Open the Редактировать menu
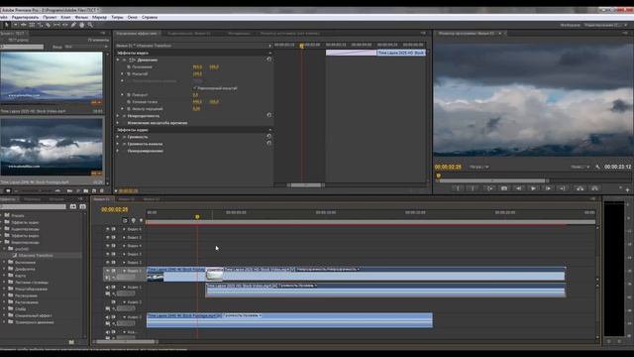This screenshot has width=634, height=357. (25, 18)
